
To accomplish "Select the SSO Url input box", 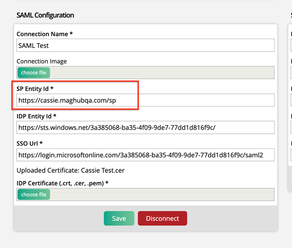I will [x=145, y=155].
